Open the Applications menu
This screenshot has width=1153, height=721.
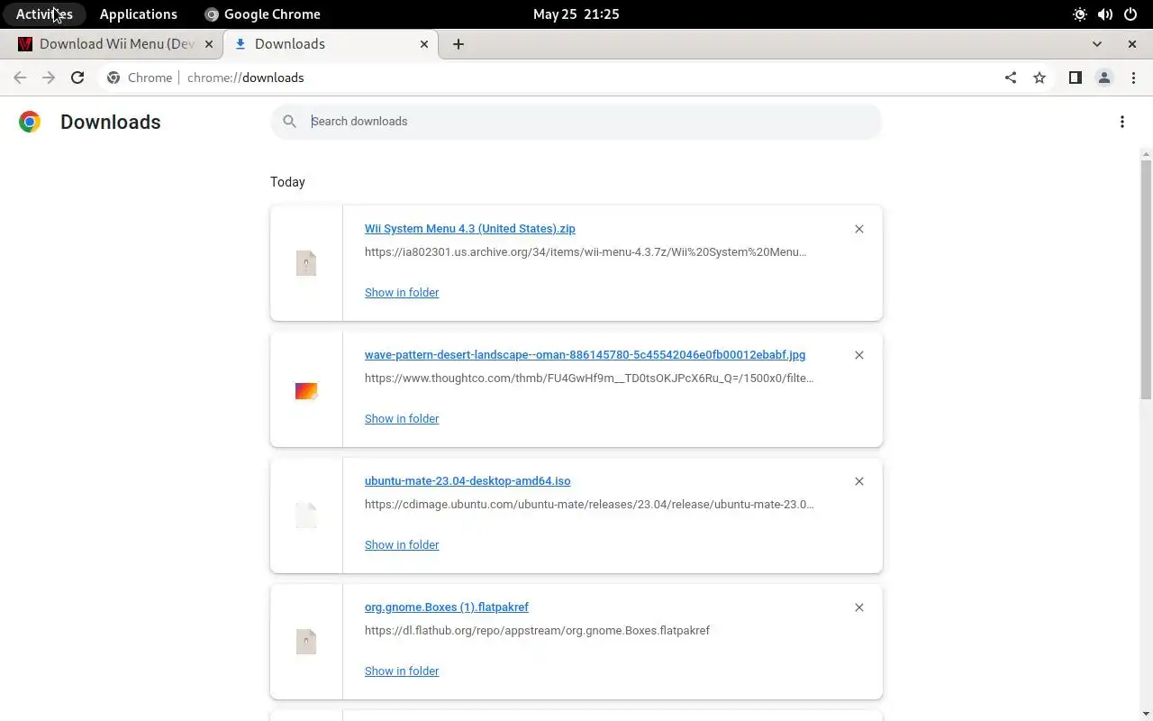pos(139,14)
